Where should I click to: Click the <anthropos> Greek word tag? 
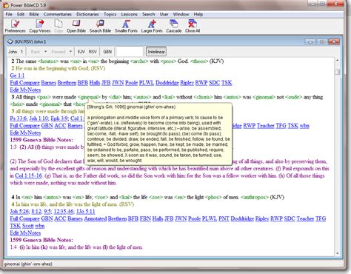(x=255, y=197)
